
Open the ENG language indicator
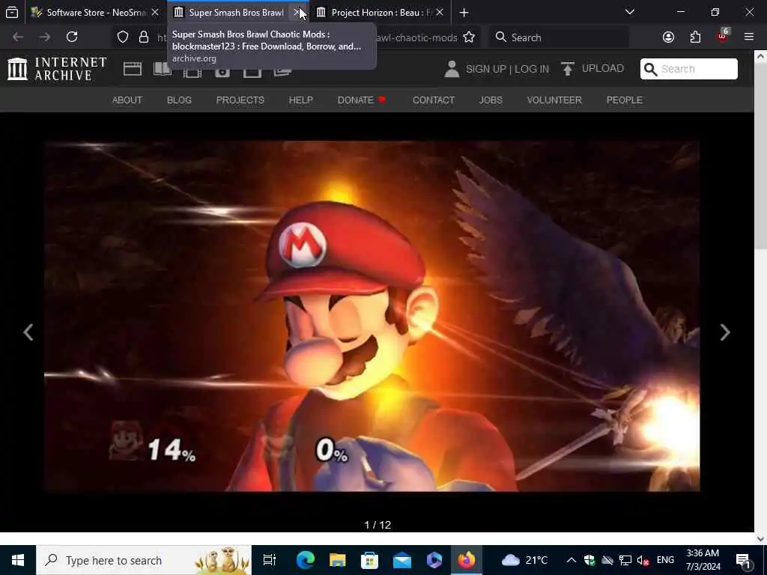[665, 560]
